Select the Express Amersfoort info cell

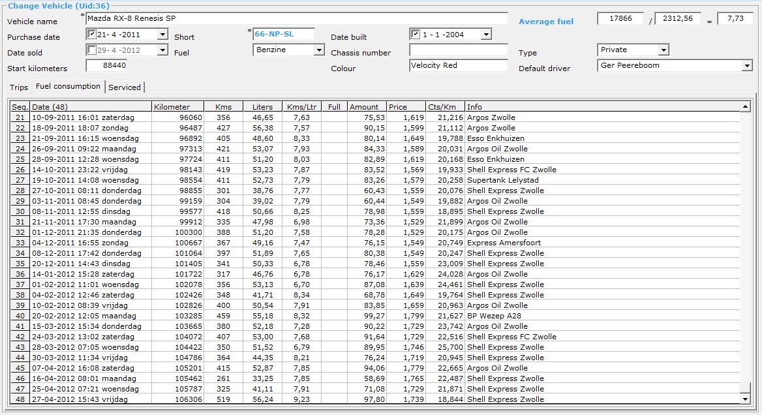click(602, 243)
